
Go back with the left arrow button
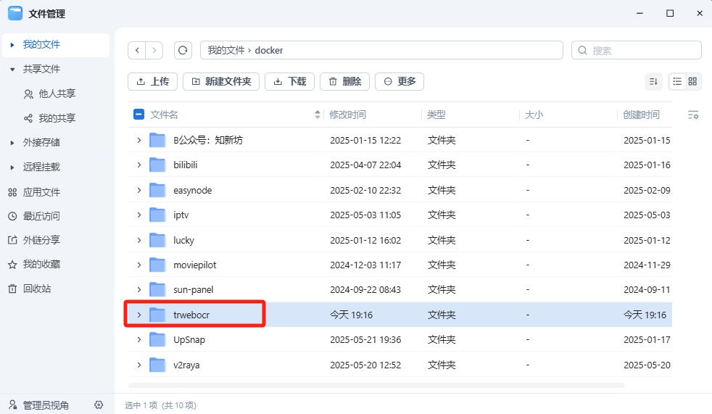click(x=137, y=50)
